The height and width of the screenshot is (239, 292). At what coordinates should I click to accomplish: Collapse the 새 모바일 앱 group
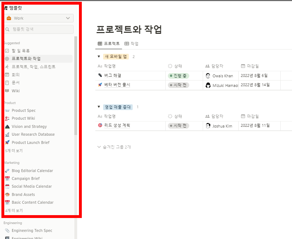[x=100, y=56]
